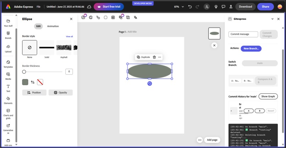The width and height of the screenshot is (286, 148).
Task: Click View all border styles link
Action: click(69, 36)
